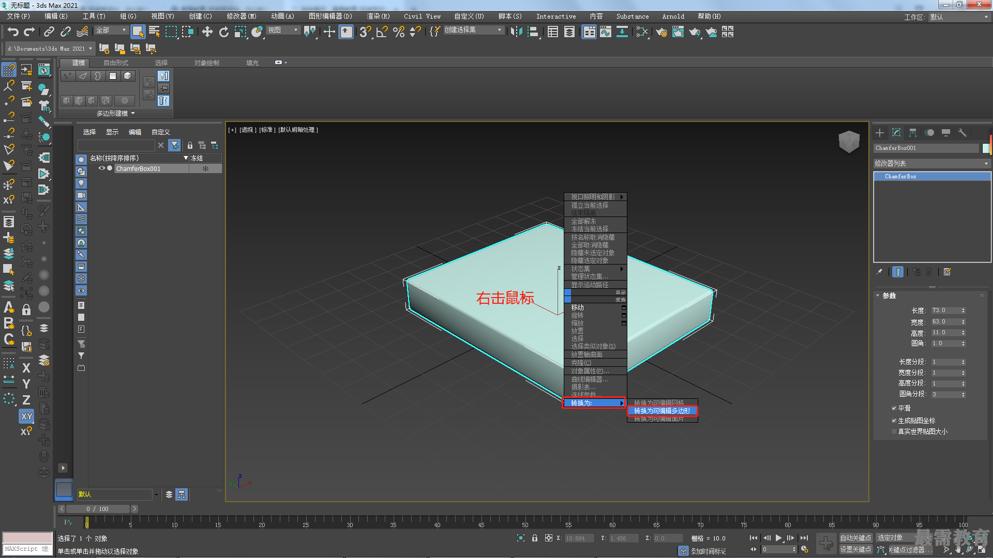Select ChamferBox in the modifier stack

(x=932, y=177)
